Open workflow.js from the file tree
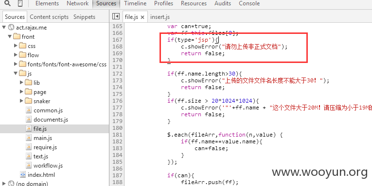 [48, 166]
